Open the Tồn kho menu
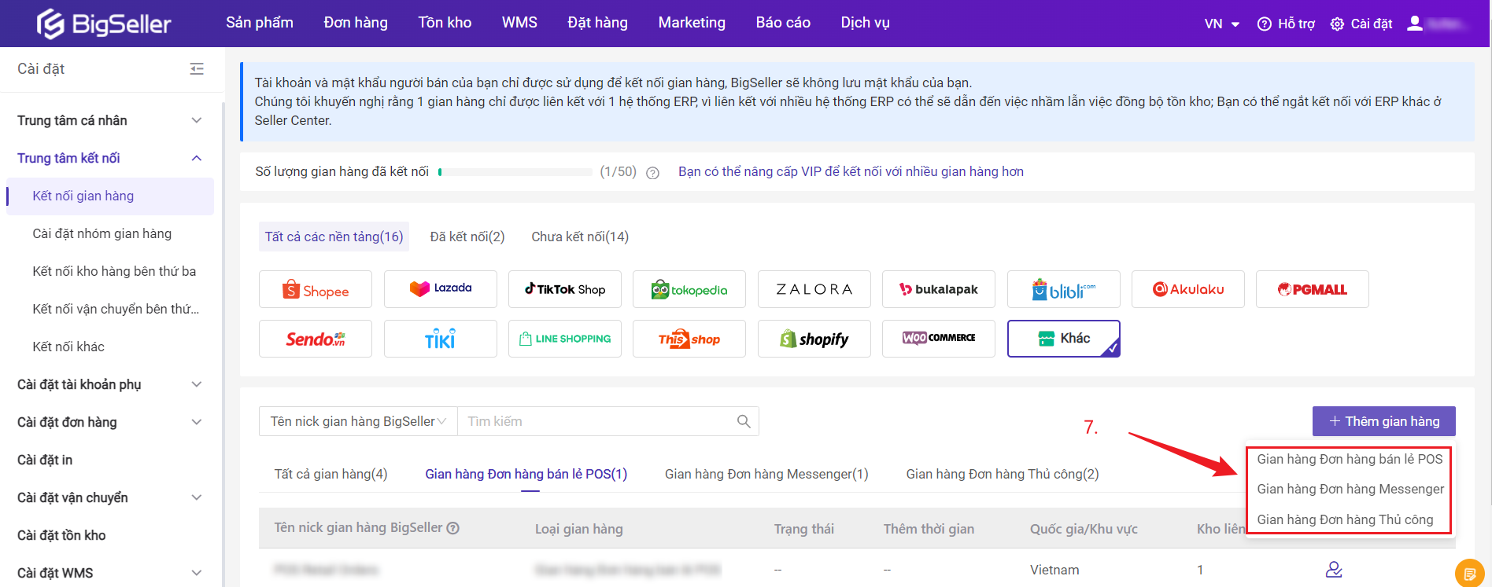Viewport: 1492px width, 587px height. click(x=445, y=23)
